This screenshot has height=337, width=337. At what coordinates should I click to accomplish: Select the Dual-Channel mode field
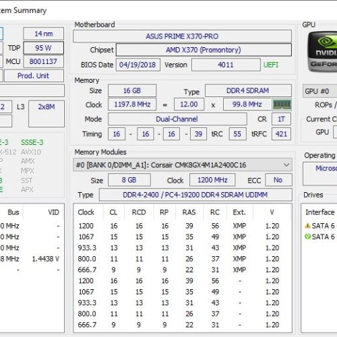tap(177, 119)
